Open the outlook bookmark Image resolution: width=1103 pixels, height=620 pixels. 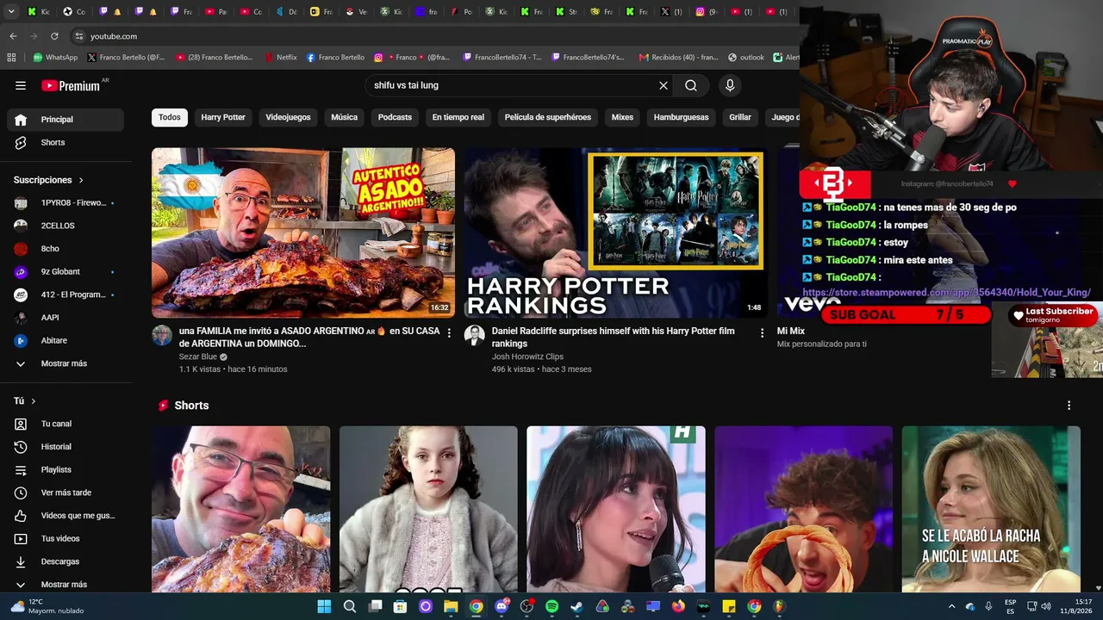[x=746, y=58]
